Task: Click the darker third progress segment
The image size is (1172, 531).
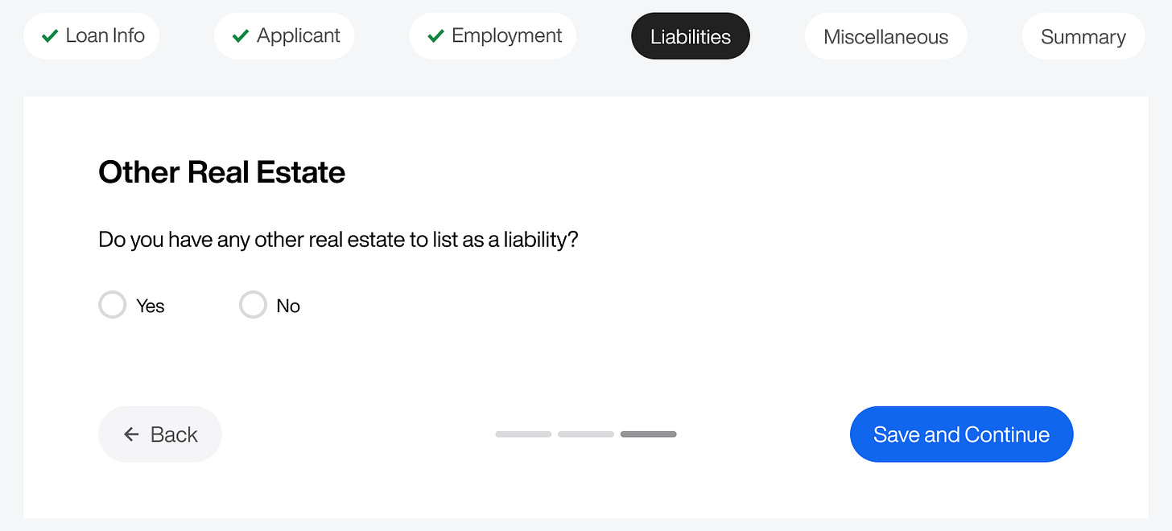Action: point(648,434)
